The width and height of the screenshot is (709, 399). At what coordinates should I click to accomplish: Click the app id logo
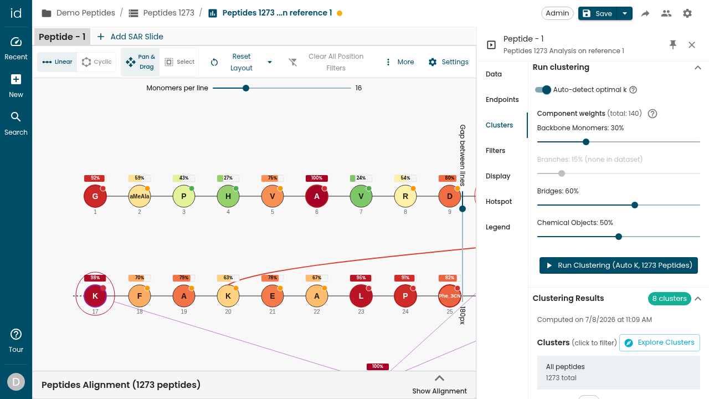tap(16, 13)
